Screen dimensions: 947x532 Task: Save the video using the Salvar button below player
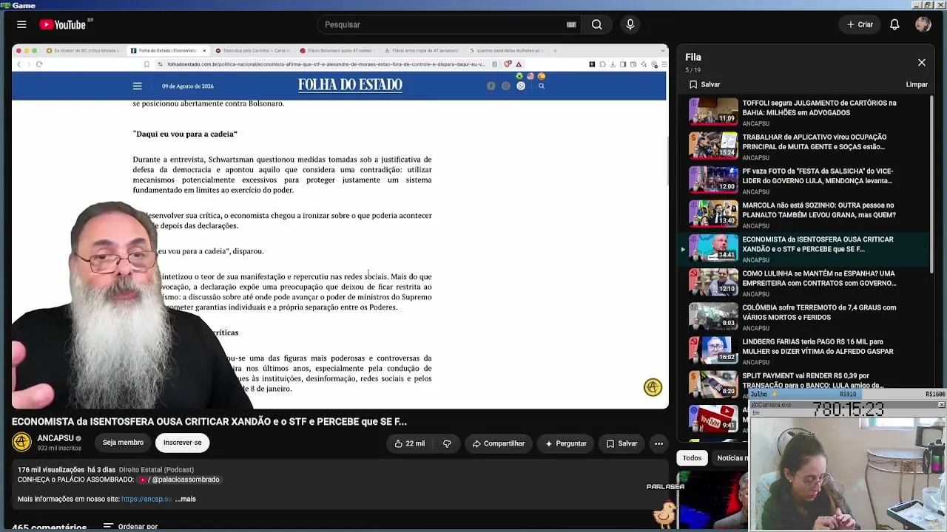(x=621, y=443)
